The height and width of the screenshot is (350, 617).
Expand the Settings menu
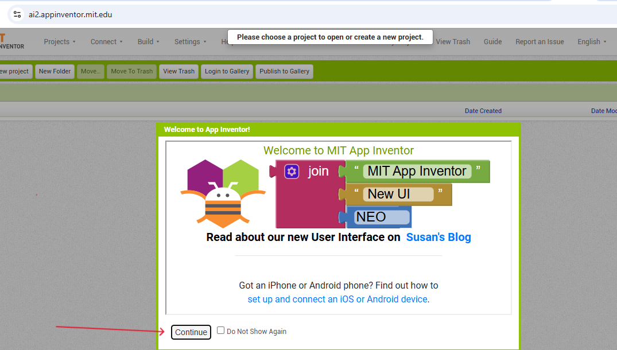[x=191, y=42]
